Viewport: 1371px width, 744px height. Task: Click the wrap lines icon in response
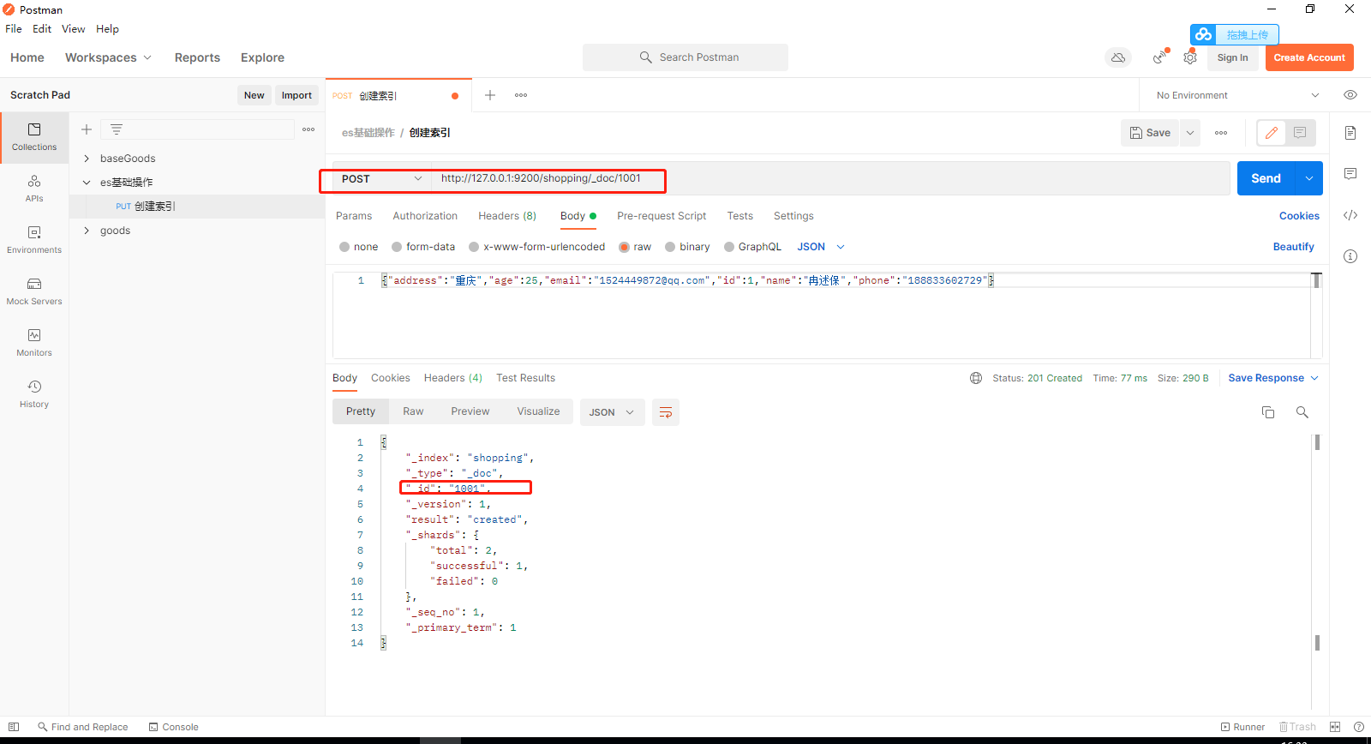tap(666, 412)
